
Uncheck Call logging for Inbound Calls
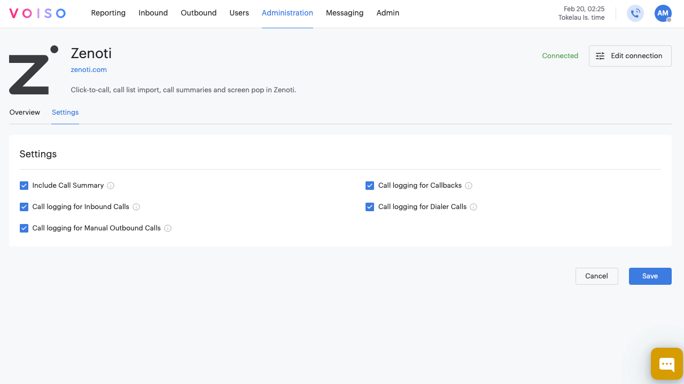click(24, 206)
